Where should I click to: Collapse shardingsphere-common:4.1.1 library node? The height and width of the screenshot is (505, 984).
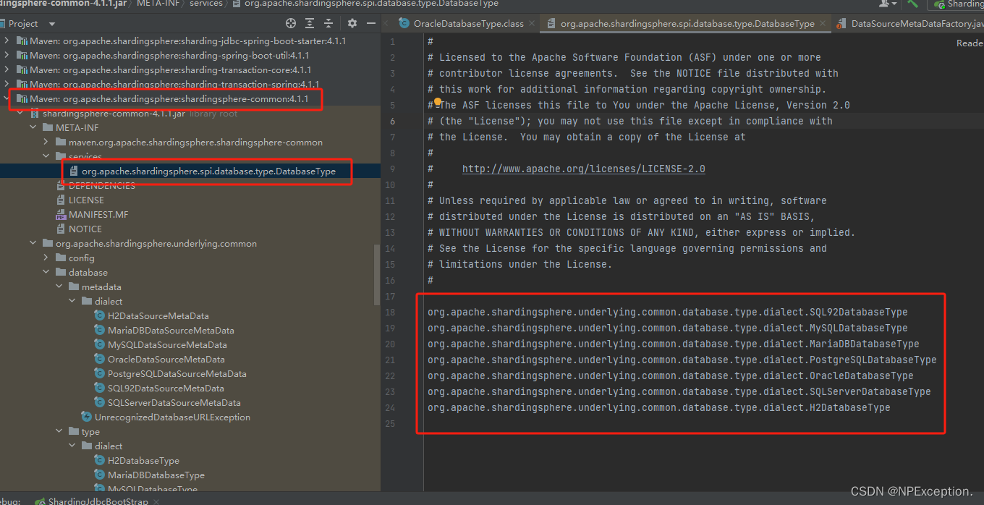click(7, 98)
